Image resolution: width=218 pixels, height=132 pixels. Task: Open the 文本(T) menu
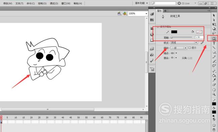pos(19,3)
